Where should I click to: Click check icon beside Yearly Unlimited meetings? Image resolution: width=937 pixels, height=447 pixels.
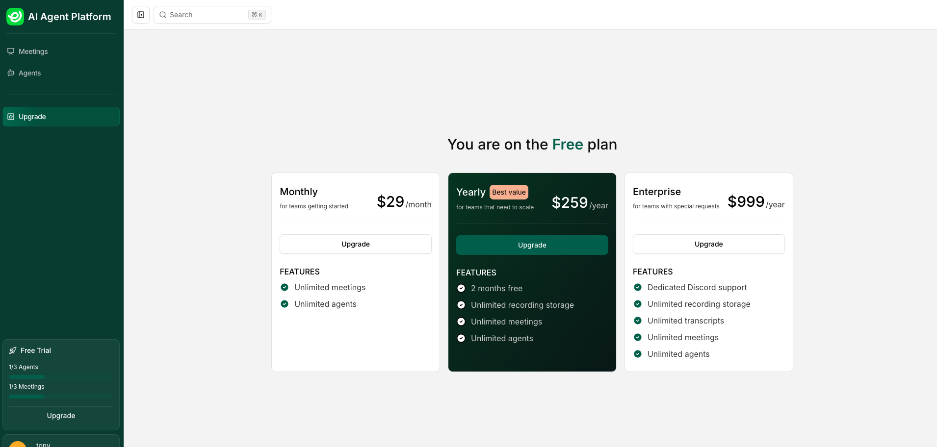tap(461, 322)
